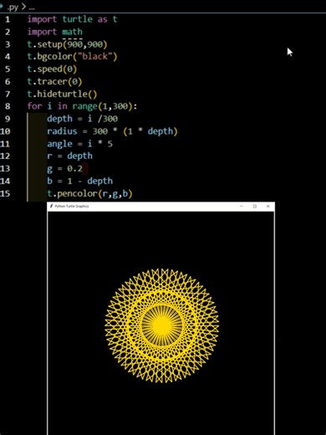Click the "black" string on line 4
This screenshot has height=435, width=326.
[x=94, y=57]
